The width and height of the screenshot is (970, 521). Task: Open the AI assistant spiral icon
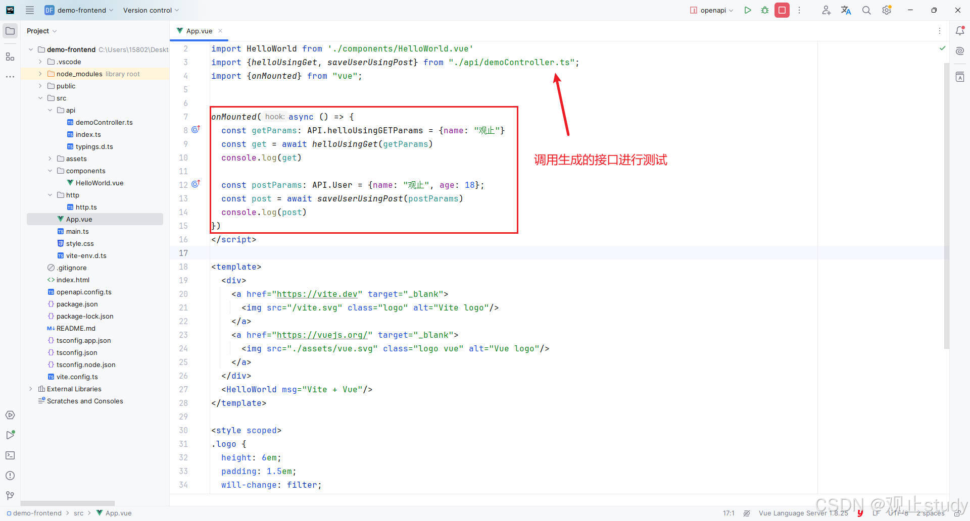[960, 51]
